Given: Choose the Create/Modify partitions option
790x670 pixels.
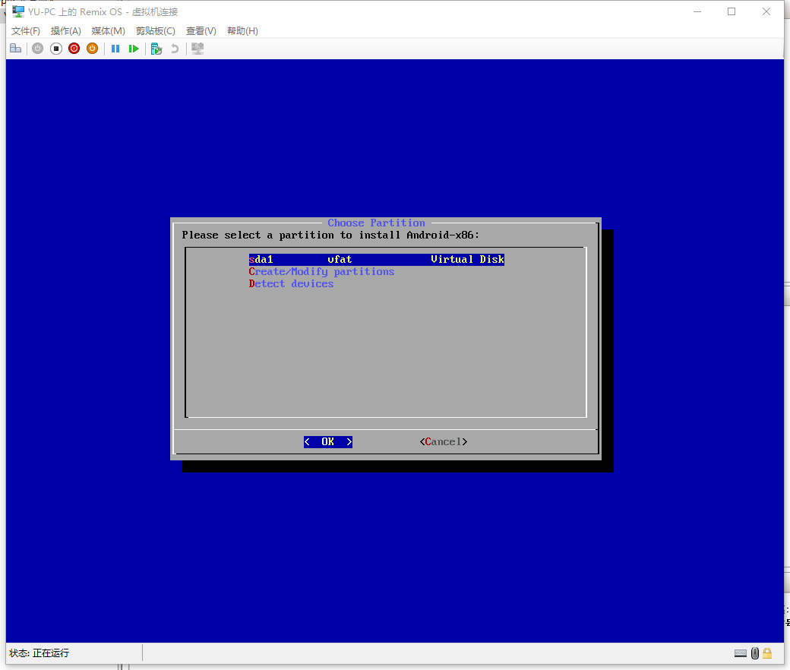Looking at the screenshot, I should click(321, 272).
